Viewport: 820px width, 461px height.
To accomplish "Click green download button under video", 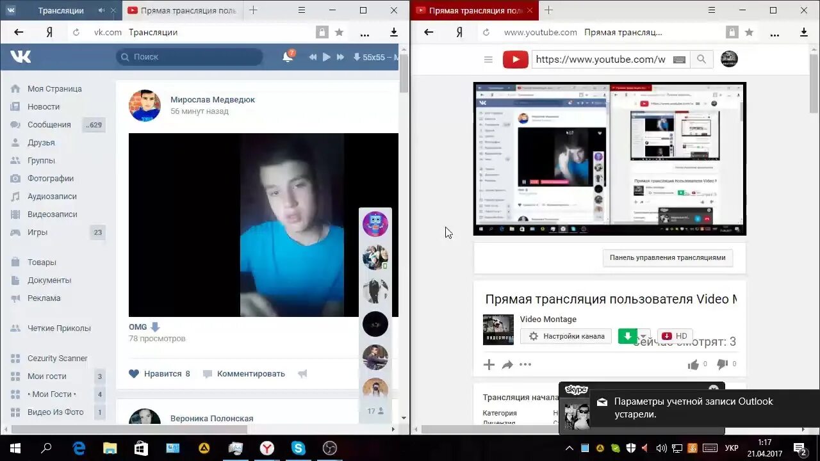I will click(x=628, y=336).
